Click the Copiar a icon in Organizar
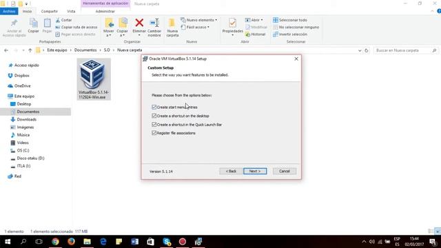Viewport: 441px width, 248px height. pos(123,23)
